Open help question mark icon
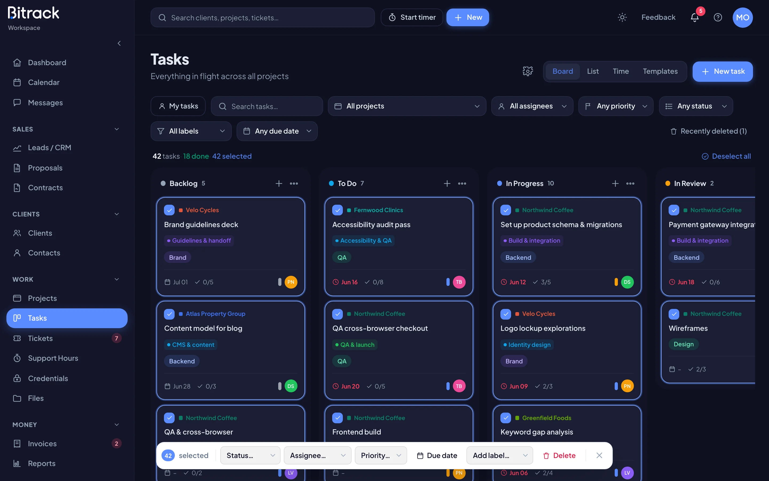Image resolution: width=769 pixels, height=481 pixels. tap(718, 17)
